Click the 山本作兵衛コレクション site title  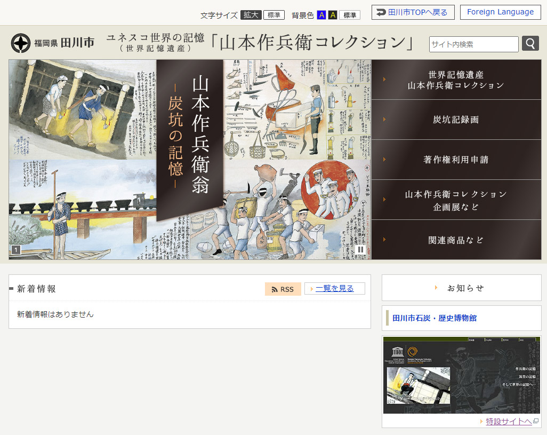[260, 43]
